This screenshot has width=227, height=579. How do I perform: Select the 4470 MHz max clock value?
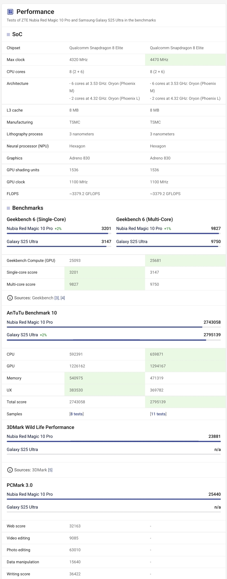coord(159,60)
